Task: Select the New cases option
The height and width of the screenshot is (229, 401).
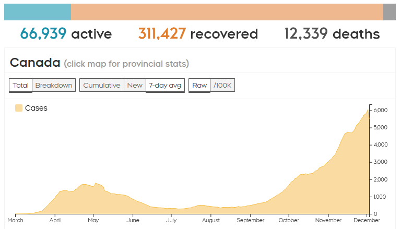Action: pyautogui.click(x=135, y=85)
